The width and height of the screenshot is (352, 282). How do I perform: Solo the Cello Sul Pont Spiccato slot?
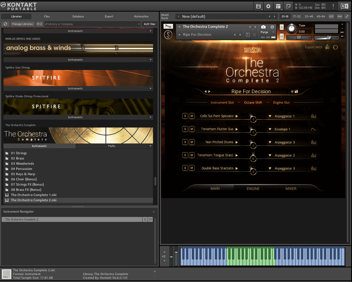[185, 116]
